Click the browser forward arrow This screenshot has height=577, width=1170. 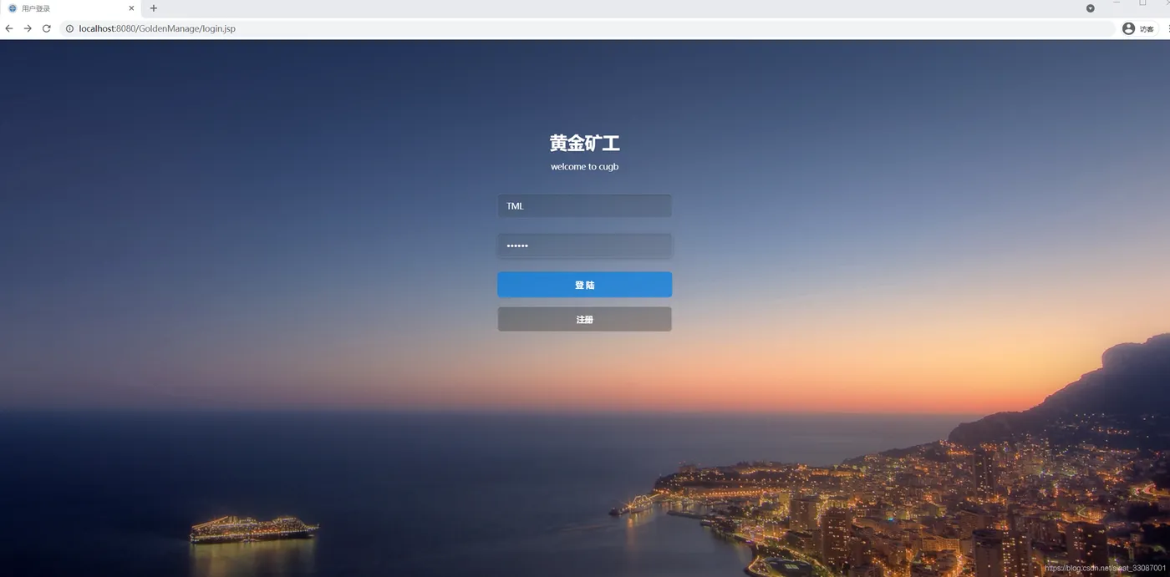(28, 28)
